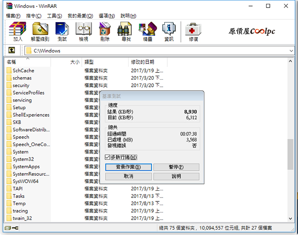Click the status bar folder count text

coord(215,228)
